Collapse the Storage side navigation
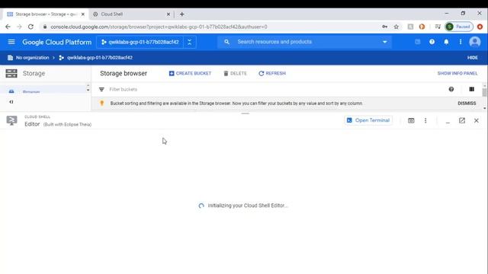Image resolution: width=488 pixels, height=274 pixels. [x=11, y=102]
